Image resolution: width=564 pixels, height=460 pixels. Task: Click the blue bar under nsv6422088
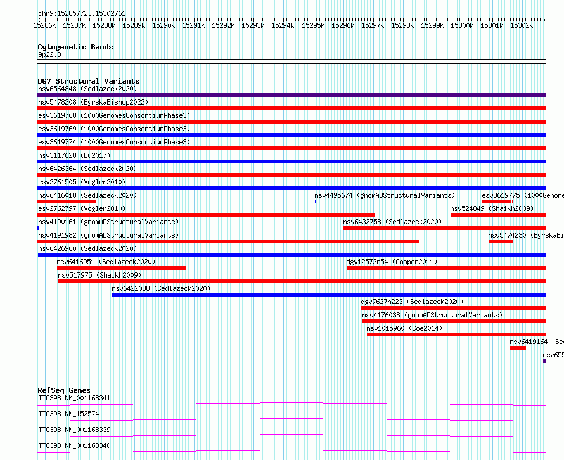click(329, 295)
